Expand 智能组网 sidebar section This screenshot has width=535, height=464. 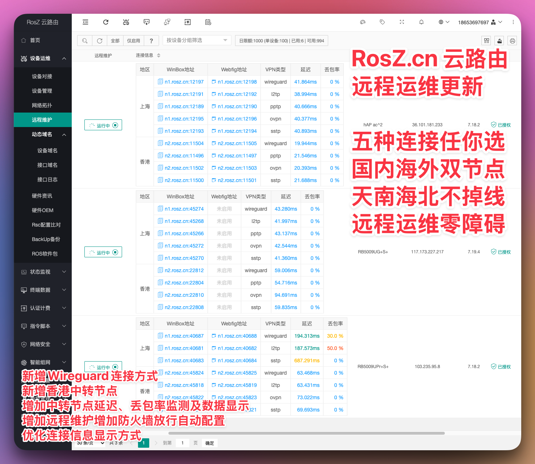tap(43, 362)
